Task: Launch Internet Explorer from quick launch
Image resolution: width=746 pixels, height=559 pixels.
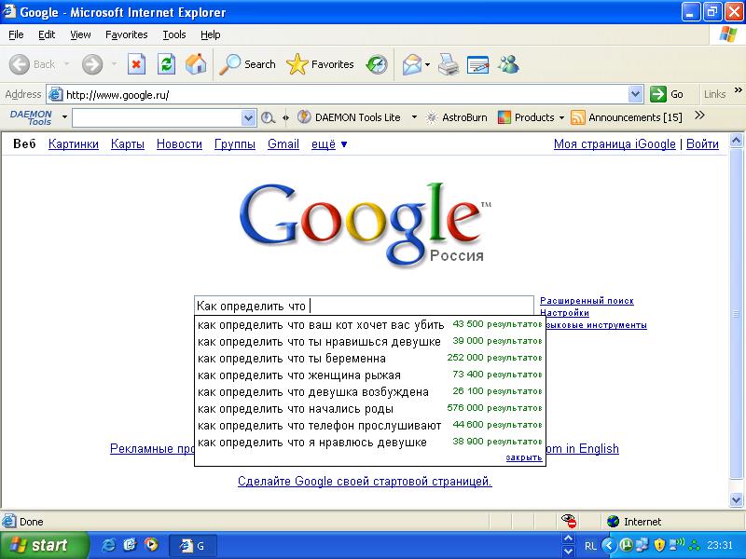Action: [x=109, y=545]
